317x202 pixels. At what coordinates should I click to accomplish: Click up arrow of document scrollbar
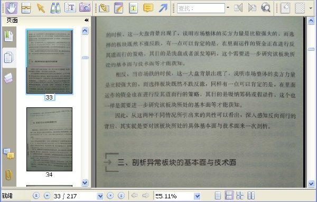(311, 21)
